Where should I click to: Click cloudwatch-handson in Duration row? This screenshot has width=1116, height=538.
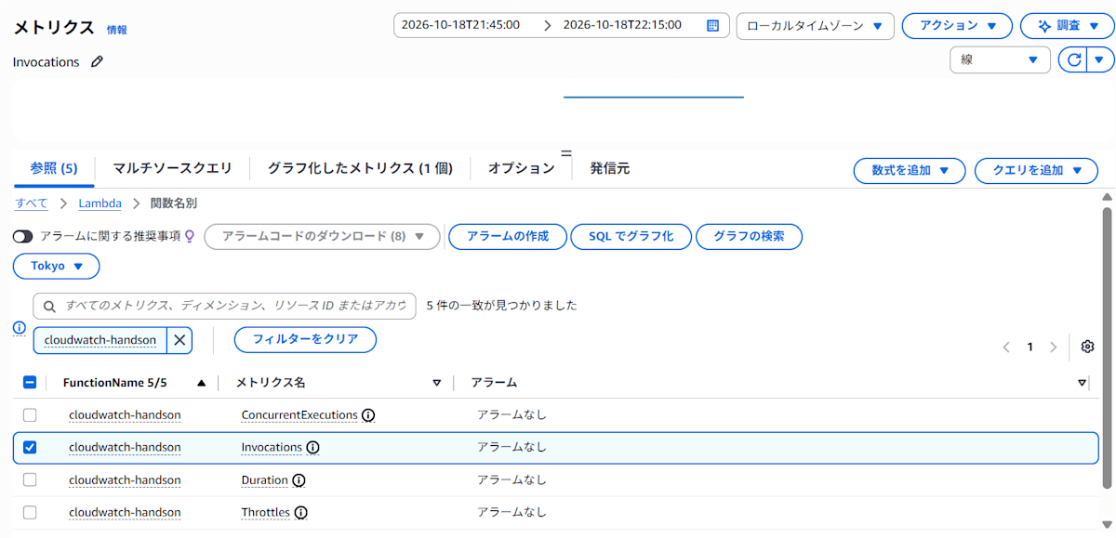(125, 480)
